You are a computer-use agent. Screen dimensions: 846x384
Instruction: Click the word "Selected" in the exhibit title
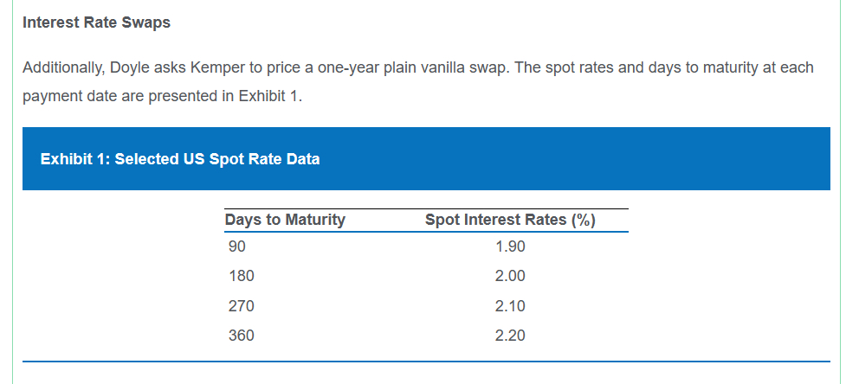coord(147,159)
